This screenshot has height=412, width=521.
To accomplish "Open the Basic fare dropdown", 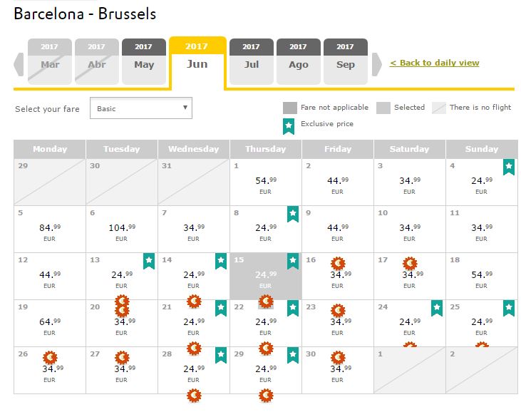I will pos(141,108).
